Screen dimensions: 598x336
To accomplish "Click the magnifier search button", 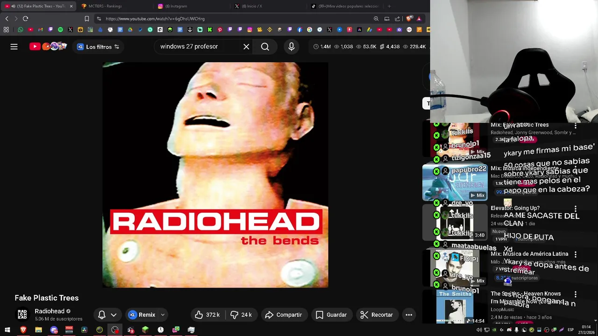I will point(265,47).
